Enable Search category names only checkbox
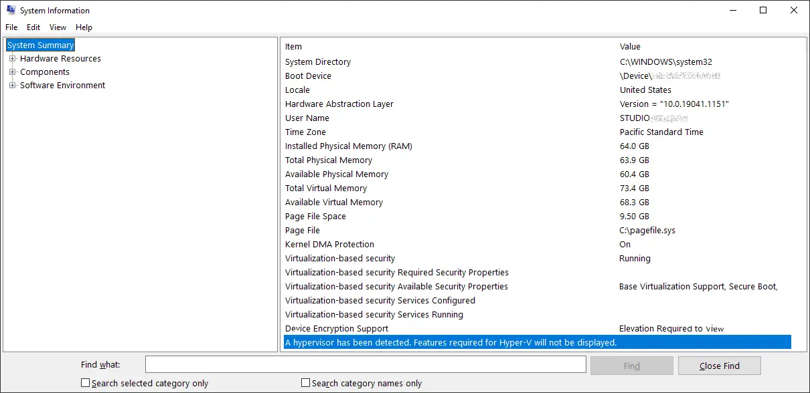The image size is (810, 393). [x=305, y=383]
